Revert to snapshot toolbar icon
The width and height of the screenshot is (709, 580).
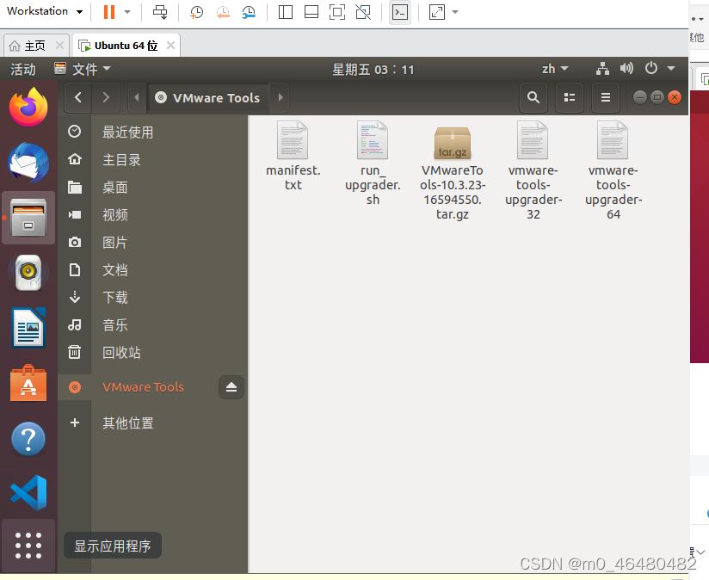(223, 12)
